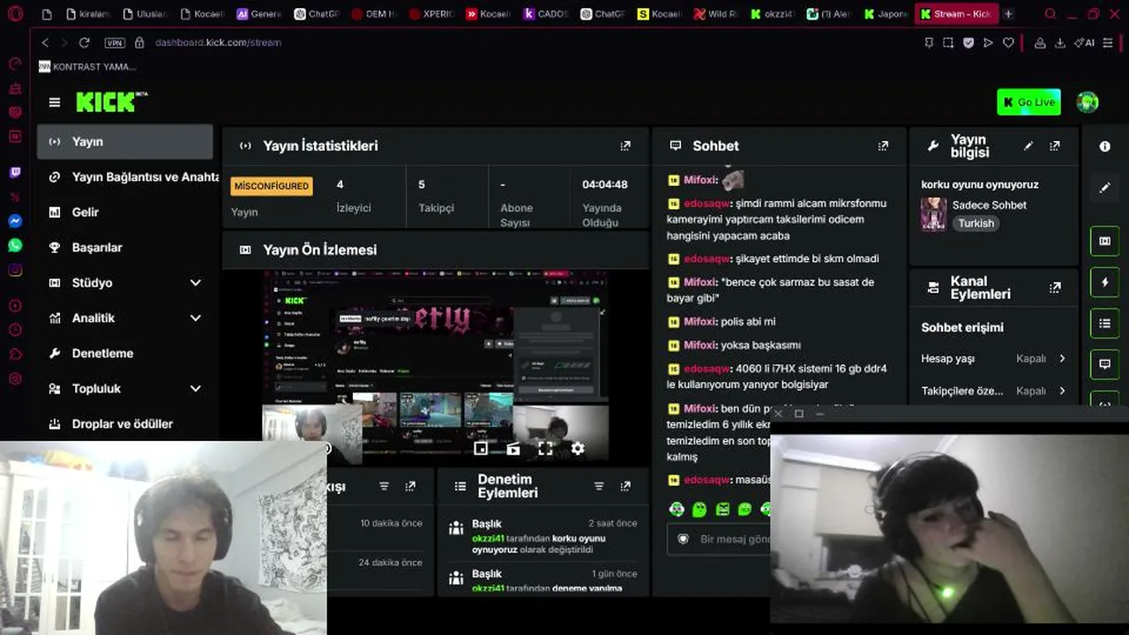Viewport: 1129px width, 635px height.
Task: Switch to the okzzi41 browser tab
Action: 774,14
